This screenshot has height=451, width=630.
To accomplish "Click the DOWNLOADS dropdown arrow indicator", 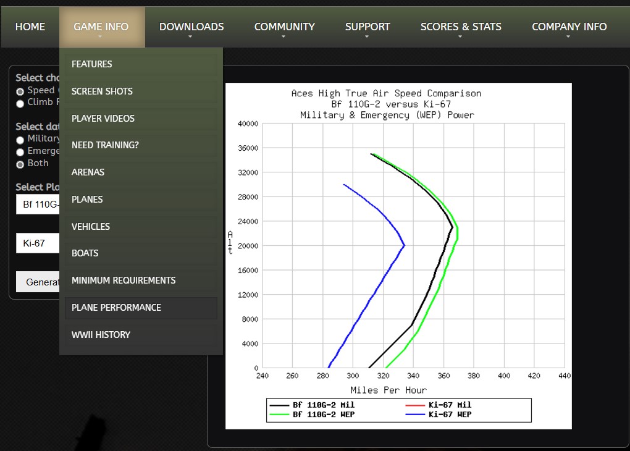I will tap(190, 36).
